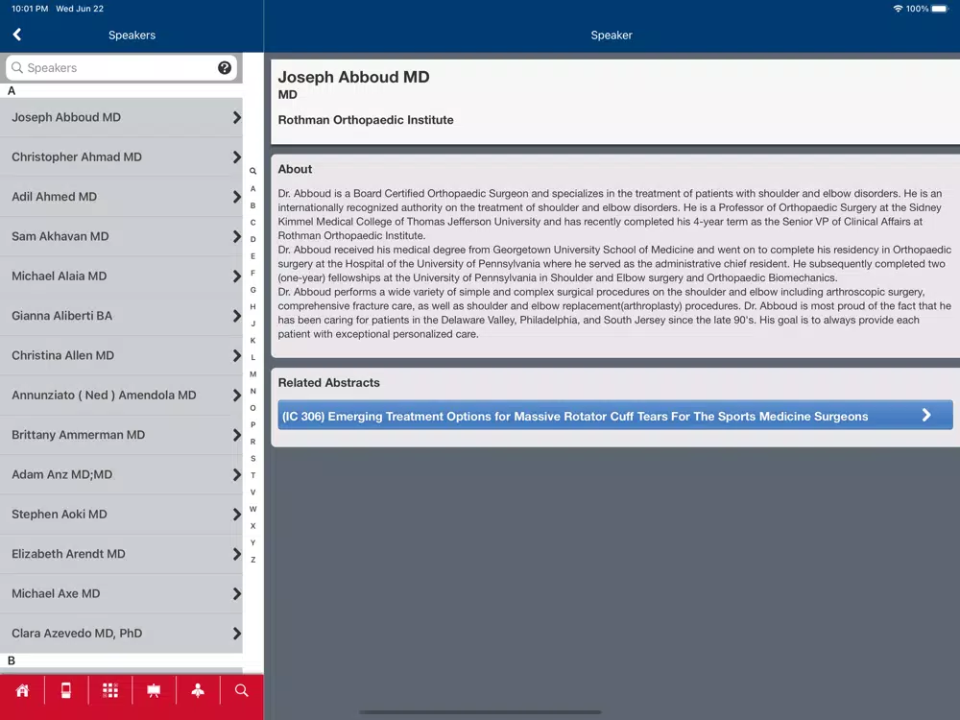Jump to letter N in alphabet index
Viewport: 960px width, 720px height.
[252, 391]
